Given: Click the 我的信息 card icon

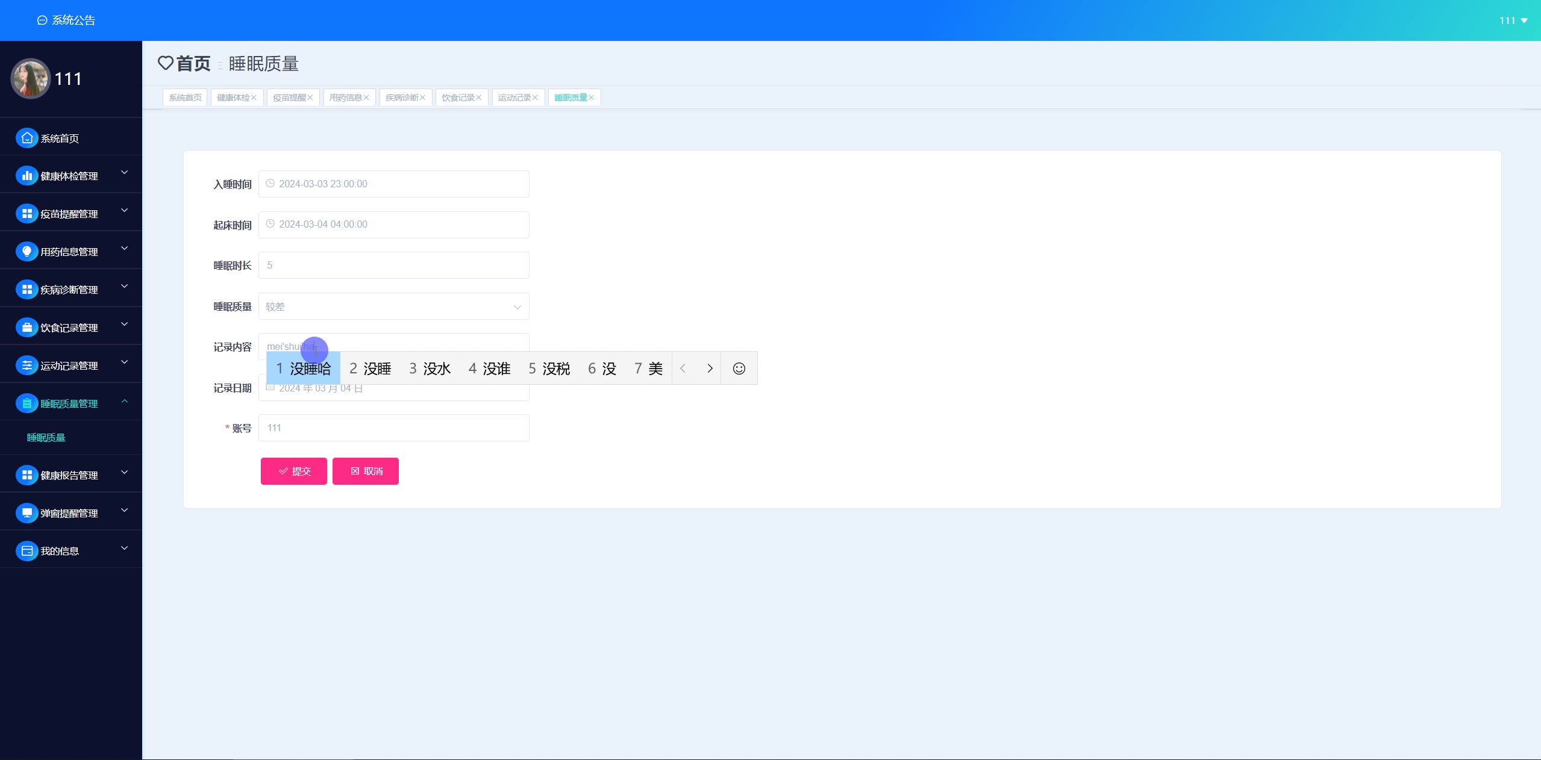Looking at the screenshot, I should point(27,551).
